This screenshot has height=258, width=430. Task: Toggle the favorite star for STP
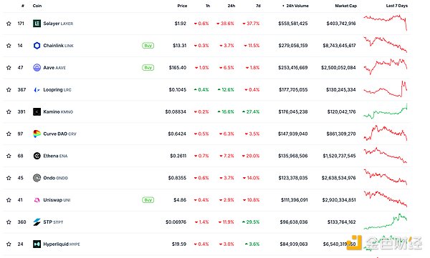9,222
